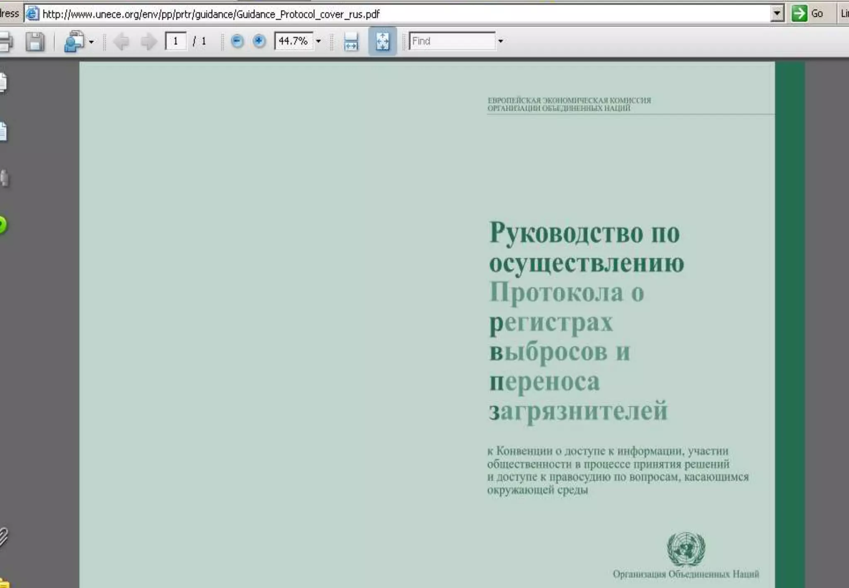Open the second document panel icon in sidebar
Viewport: 849px width, 588px height.
click(x=3, y=132)
